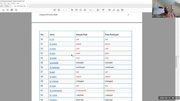This screenshot has height=101, width=180.
Task: Follow the 'to follow' verb link
Action: [x=53, y=100]
